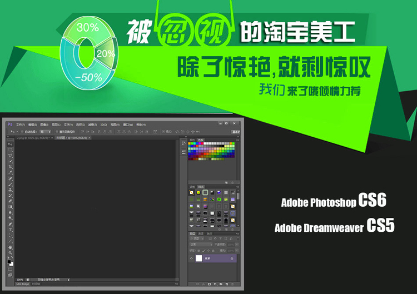Pick the white background color swatch
This screenshot has height=294, width=417.
[12, 264]
